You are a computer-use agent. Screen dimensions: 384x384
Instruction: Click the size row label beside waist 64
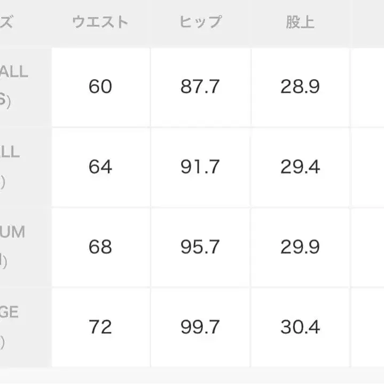pos(12,166)
